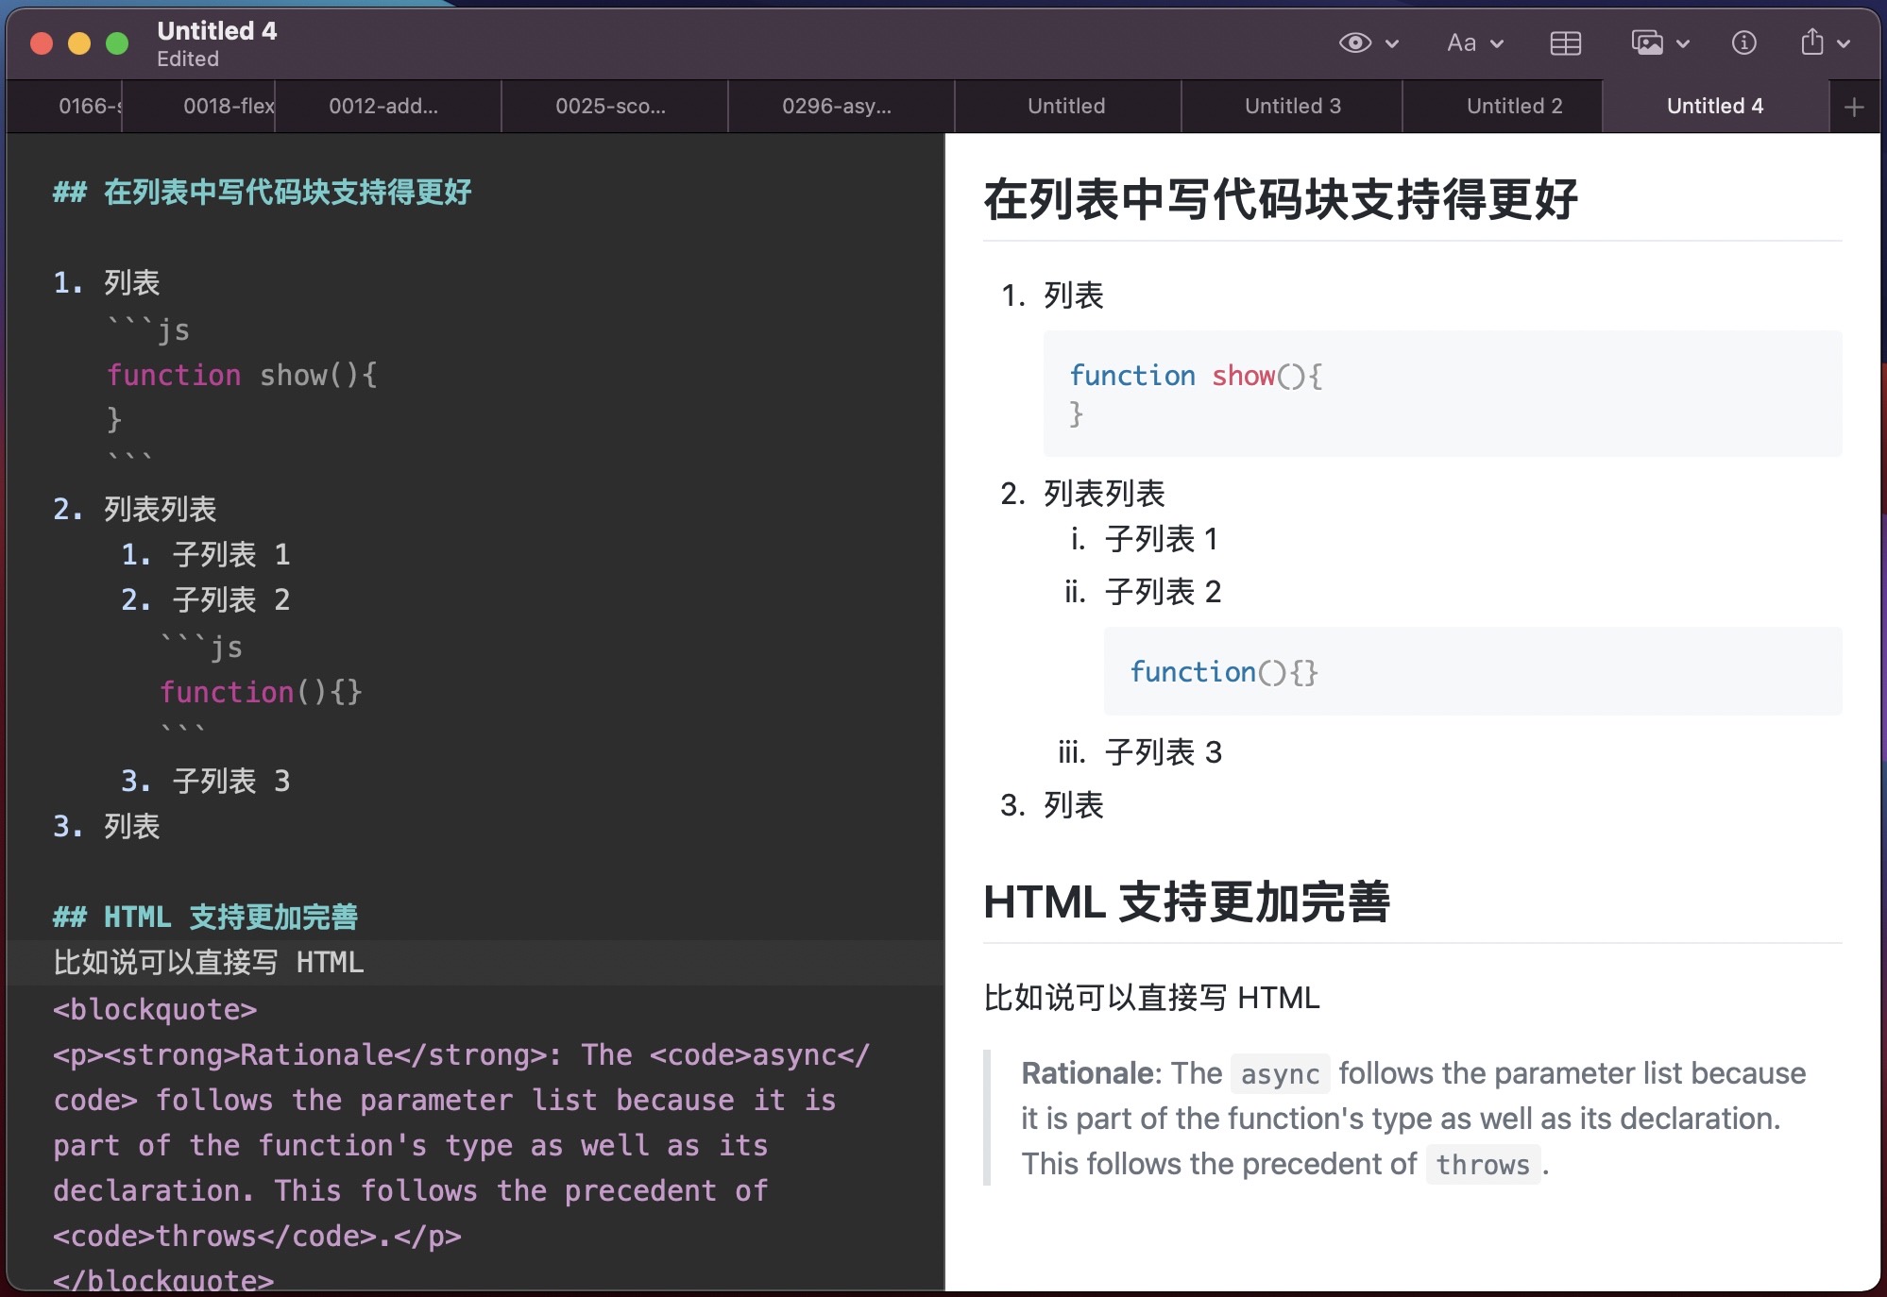1887x1297 pixels.
Task: Click the green fullscreen window button
Action: coord(117,43)
